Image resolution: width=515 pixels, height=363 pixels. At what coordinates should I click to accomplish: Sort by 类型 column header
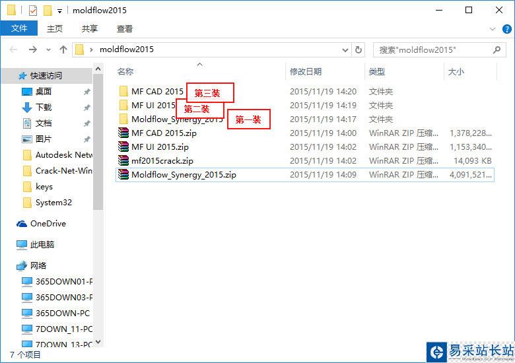click(377, 71)
